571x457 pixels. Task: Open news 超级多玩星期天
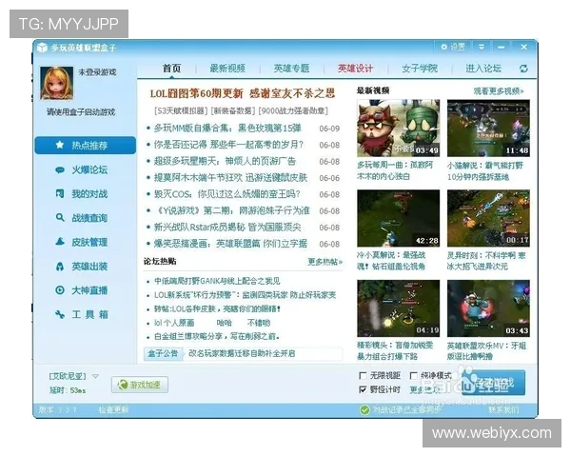pos(225,161)
